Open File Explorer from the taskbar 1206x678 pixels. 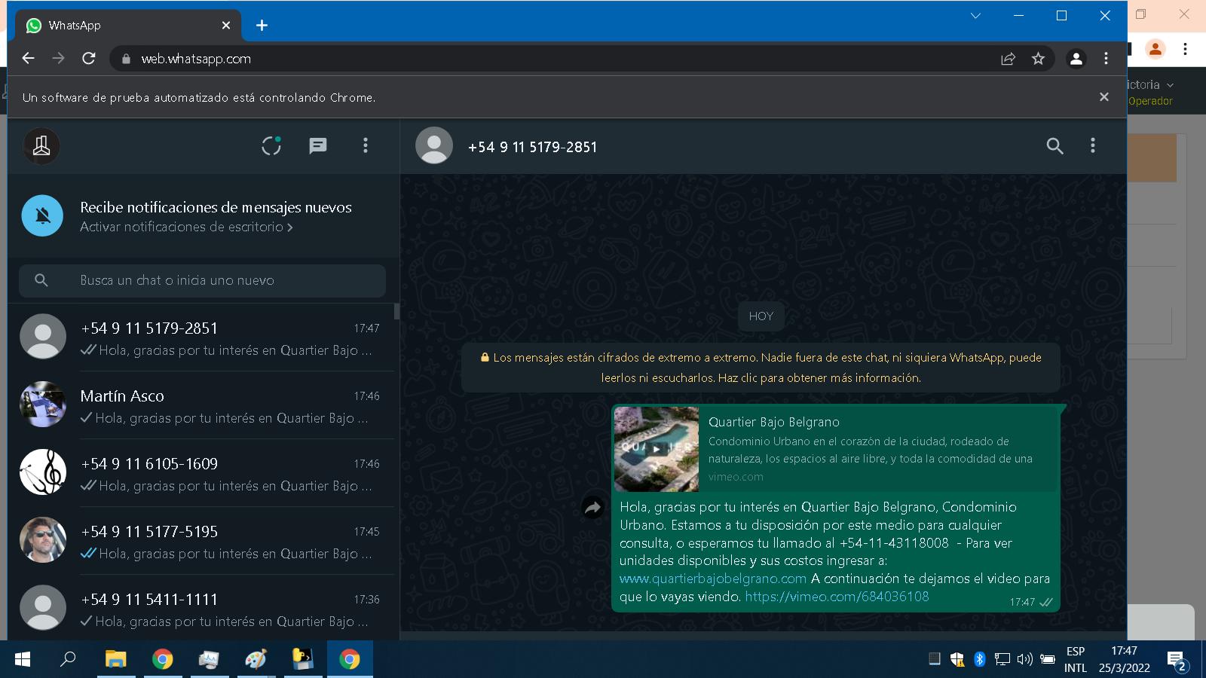(115, 659)
